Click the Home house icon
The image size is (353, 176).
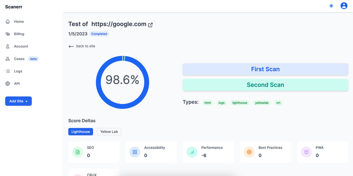click(x=8, y=22)
